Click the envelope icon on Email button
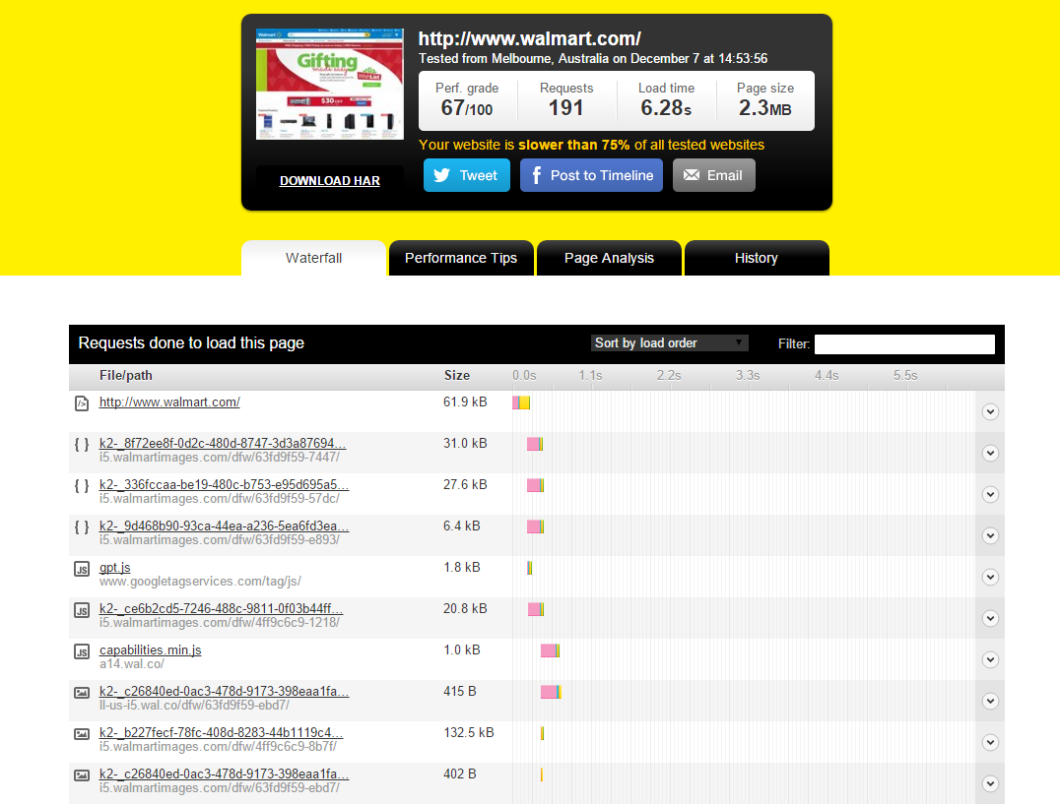 pyautogui.click(x=691, y=175)
